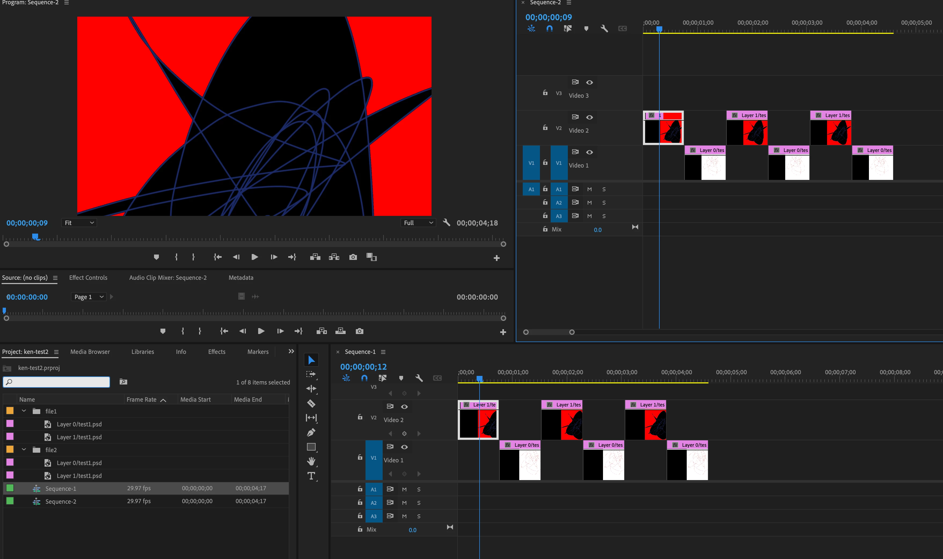Select the Pen tool in toolbar

[311, 433]
